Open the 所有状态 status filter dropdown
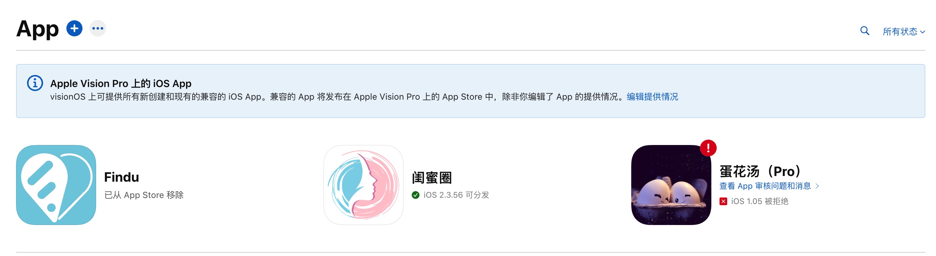This screenshot has height=256, width=936. 903,32
